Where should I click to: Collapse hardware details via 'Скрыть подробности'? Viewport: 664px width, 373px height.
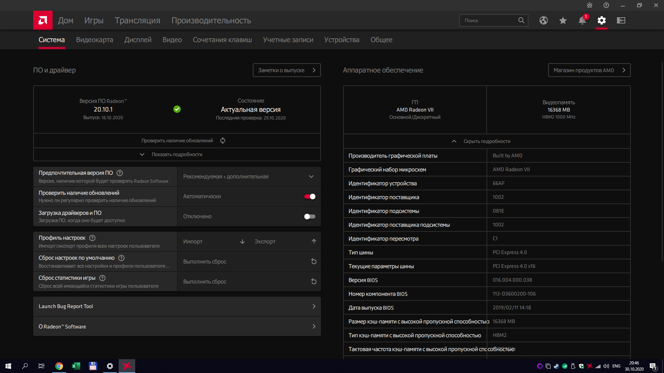click(486, 141)
